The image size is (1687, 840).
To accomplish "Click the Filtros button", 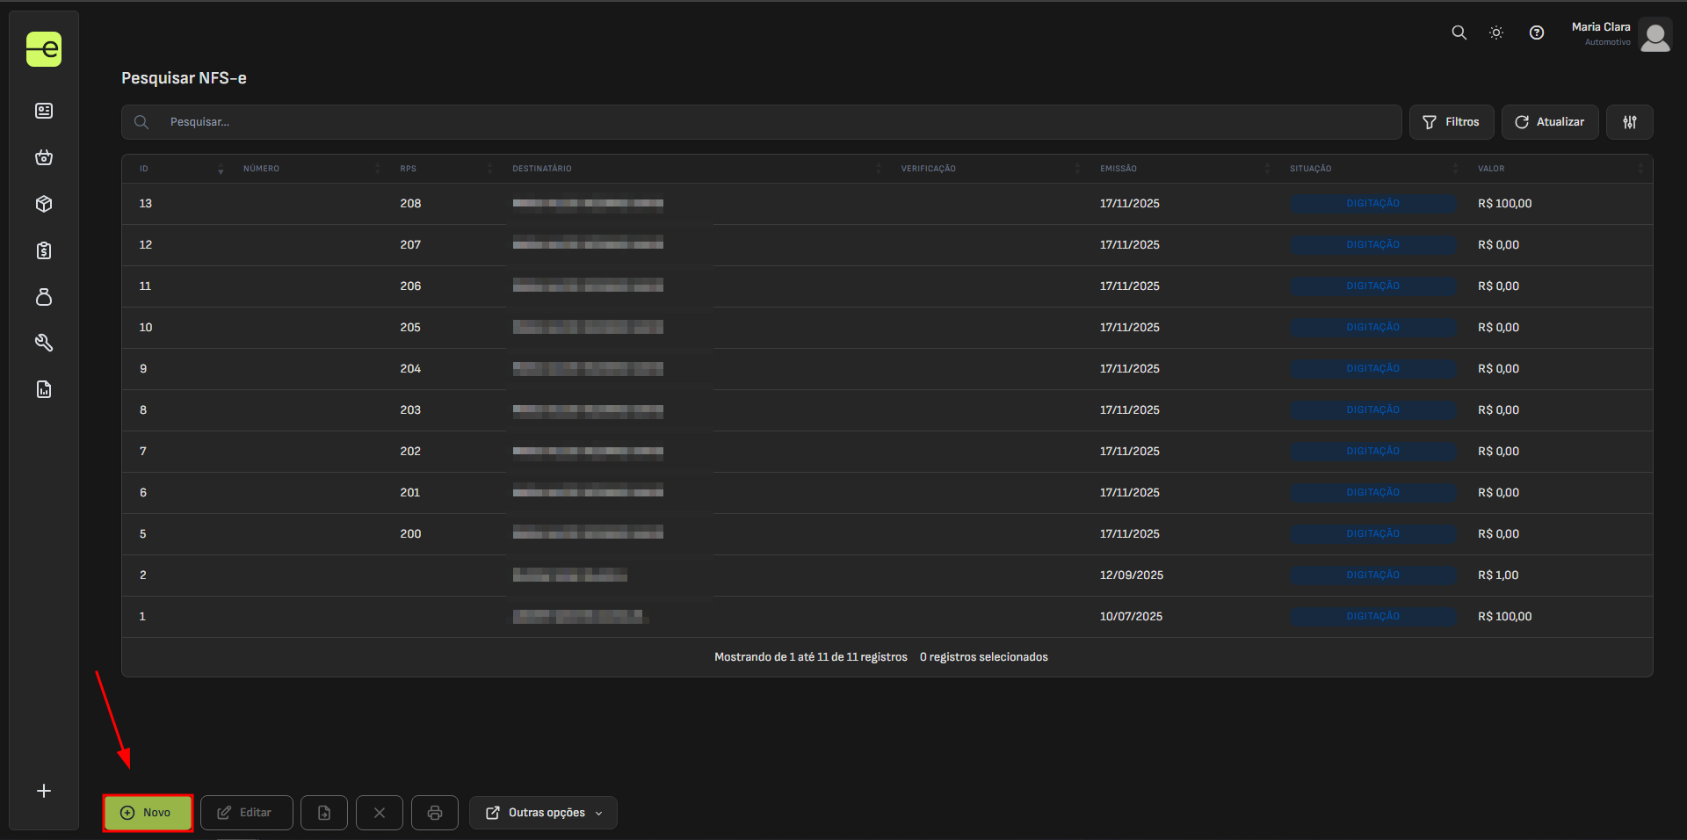I will (x=1451, y=122).
